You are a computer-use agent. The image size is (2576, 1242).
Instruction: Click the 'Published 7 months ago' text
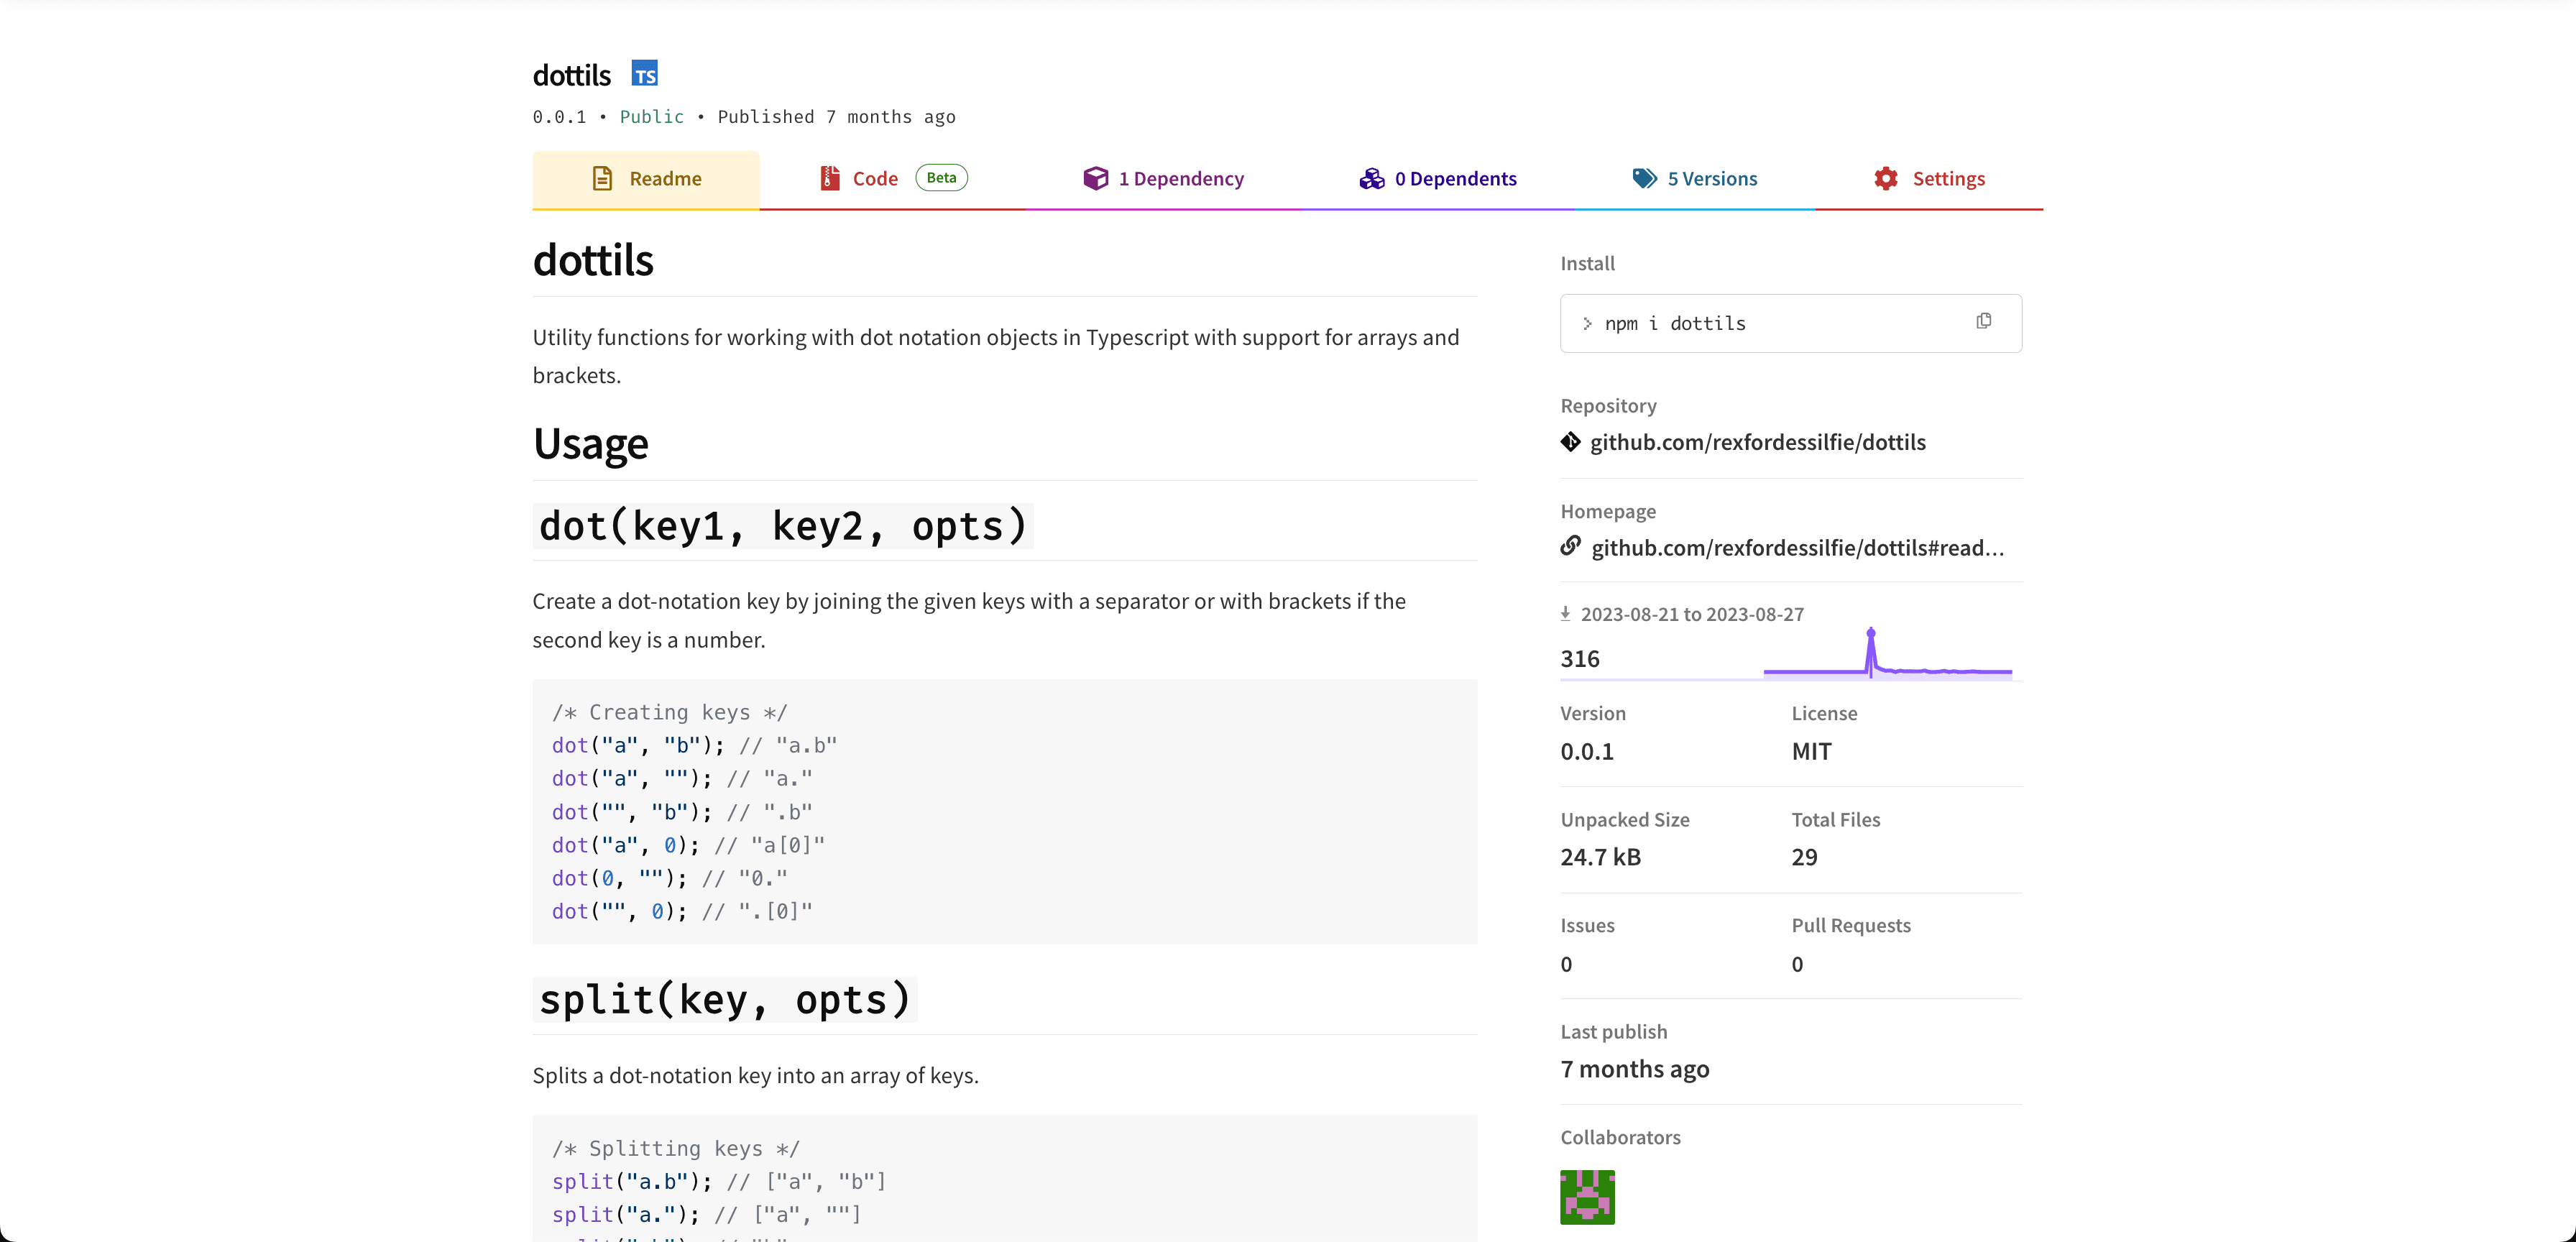pyautogui.click(x=837, y=117)
